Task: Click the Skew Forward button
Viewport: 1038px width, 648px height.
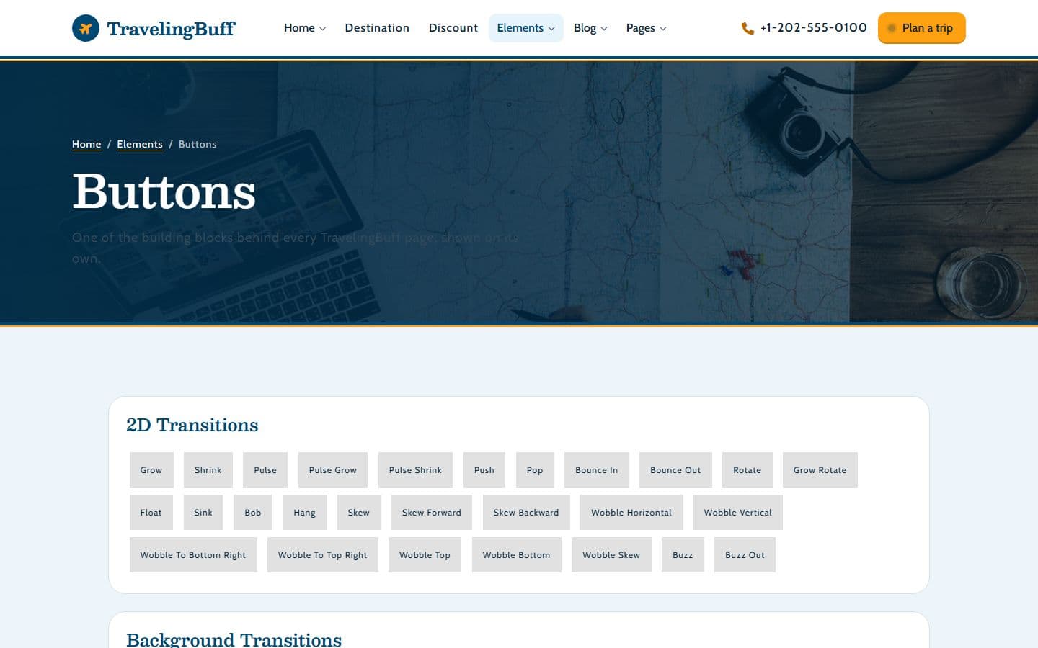Action: (432, 513)
